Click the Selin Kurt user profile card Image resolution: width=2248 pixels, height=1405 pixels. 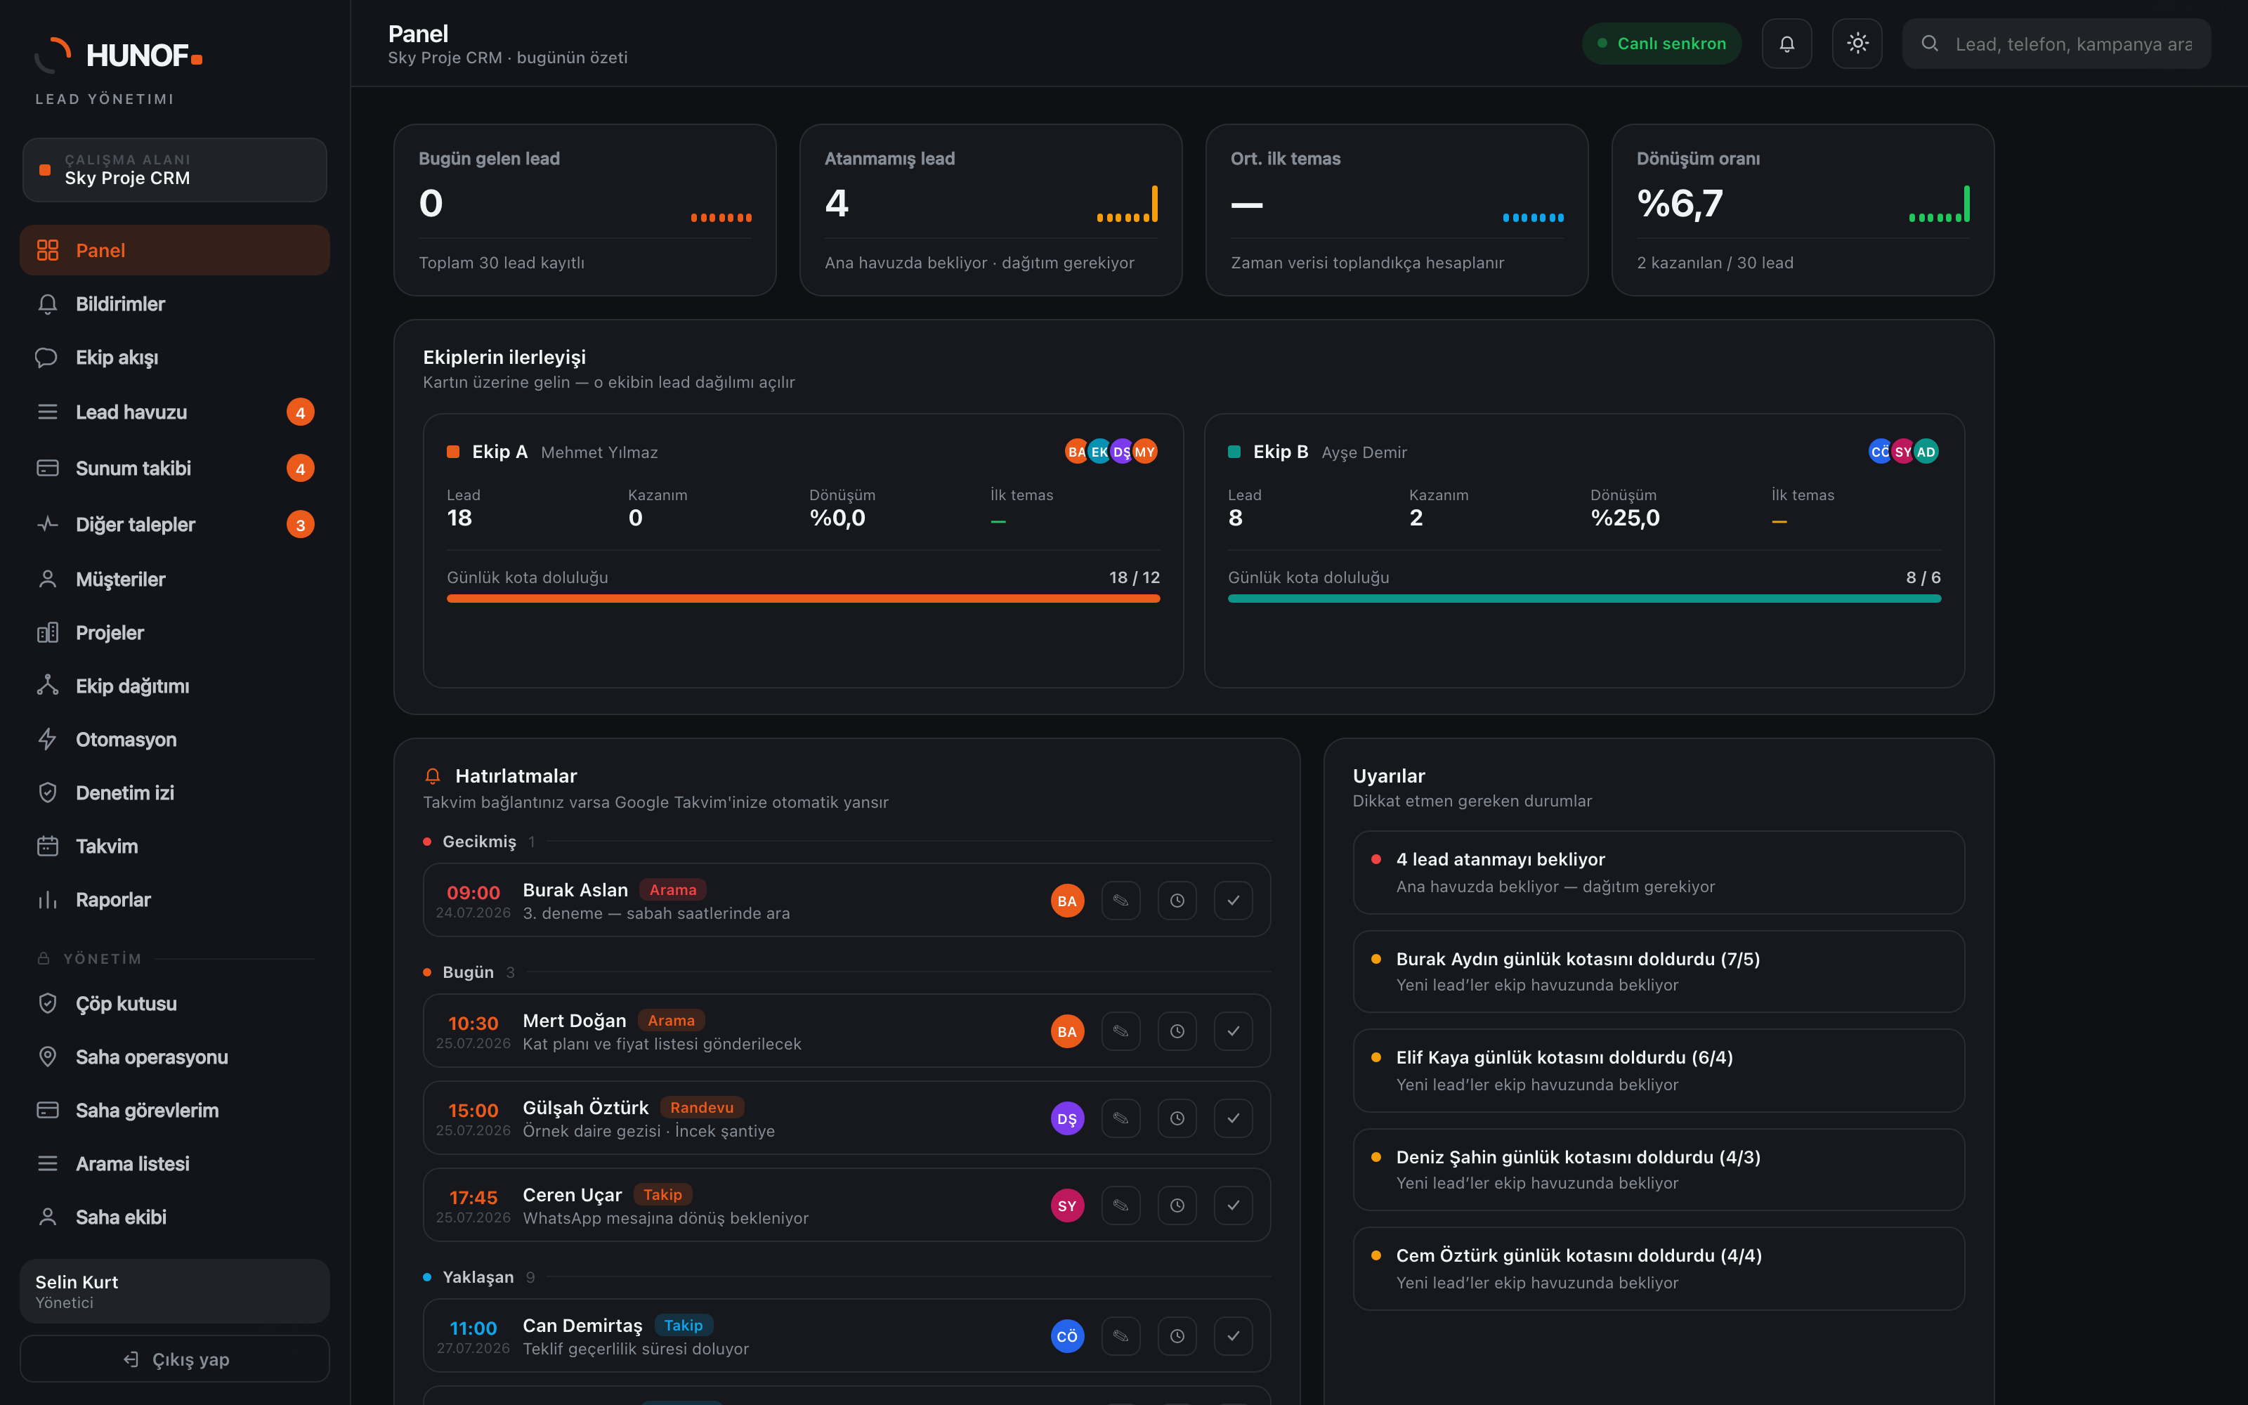point(175,1292)
